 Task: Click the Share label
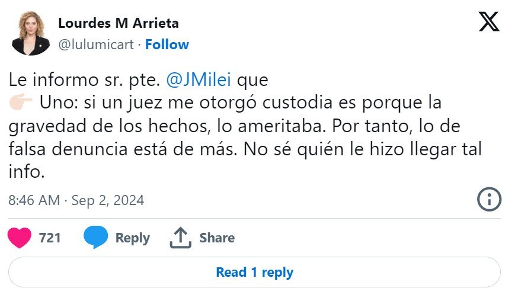tap(217, 238)
